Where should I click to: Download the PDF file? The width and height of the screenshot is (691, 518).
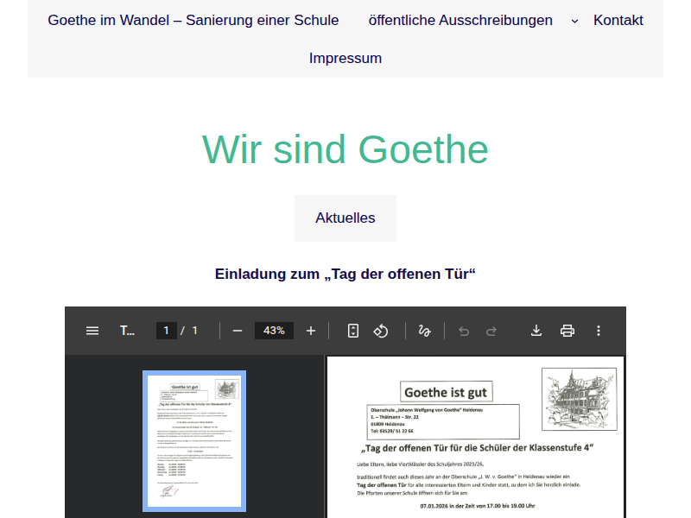point(536,331)
